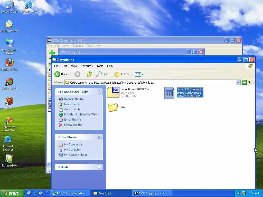Click the 7:55 AM taskbar clock
Image resolution: width=263 pixels, height=197 pixels.
253,193
